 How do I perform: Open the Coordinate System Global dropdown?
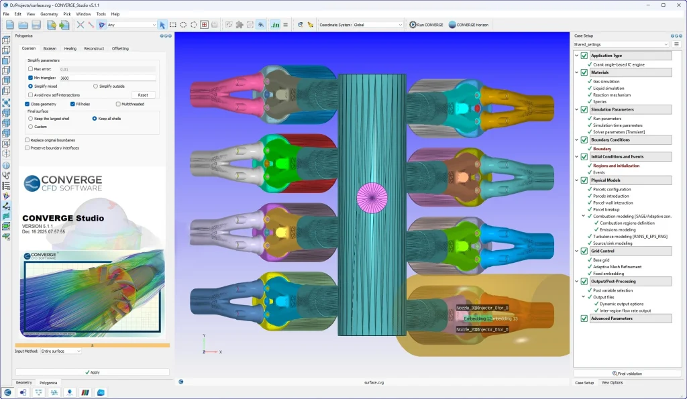378,25
